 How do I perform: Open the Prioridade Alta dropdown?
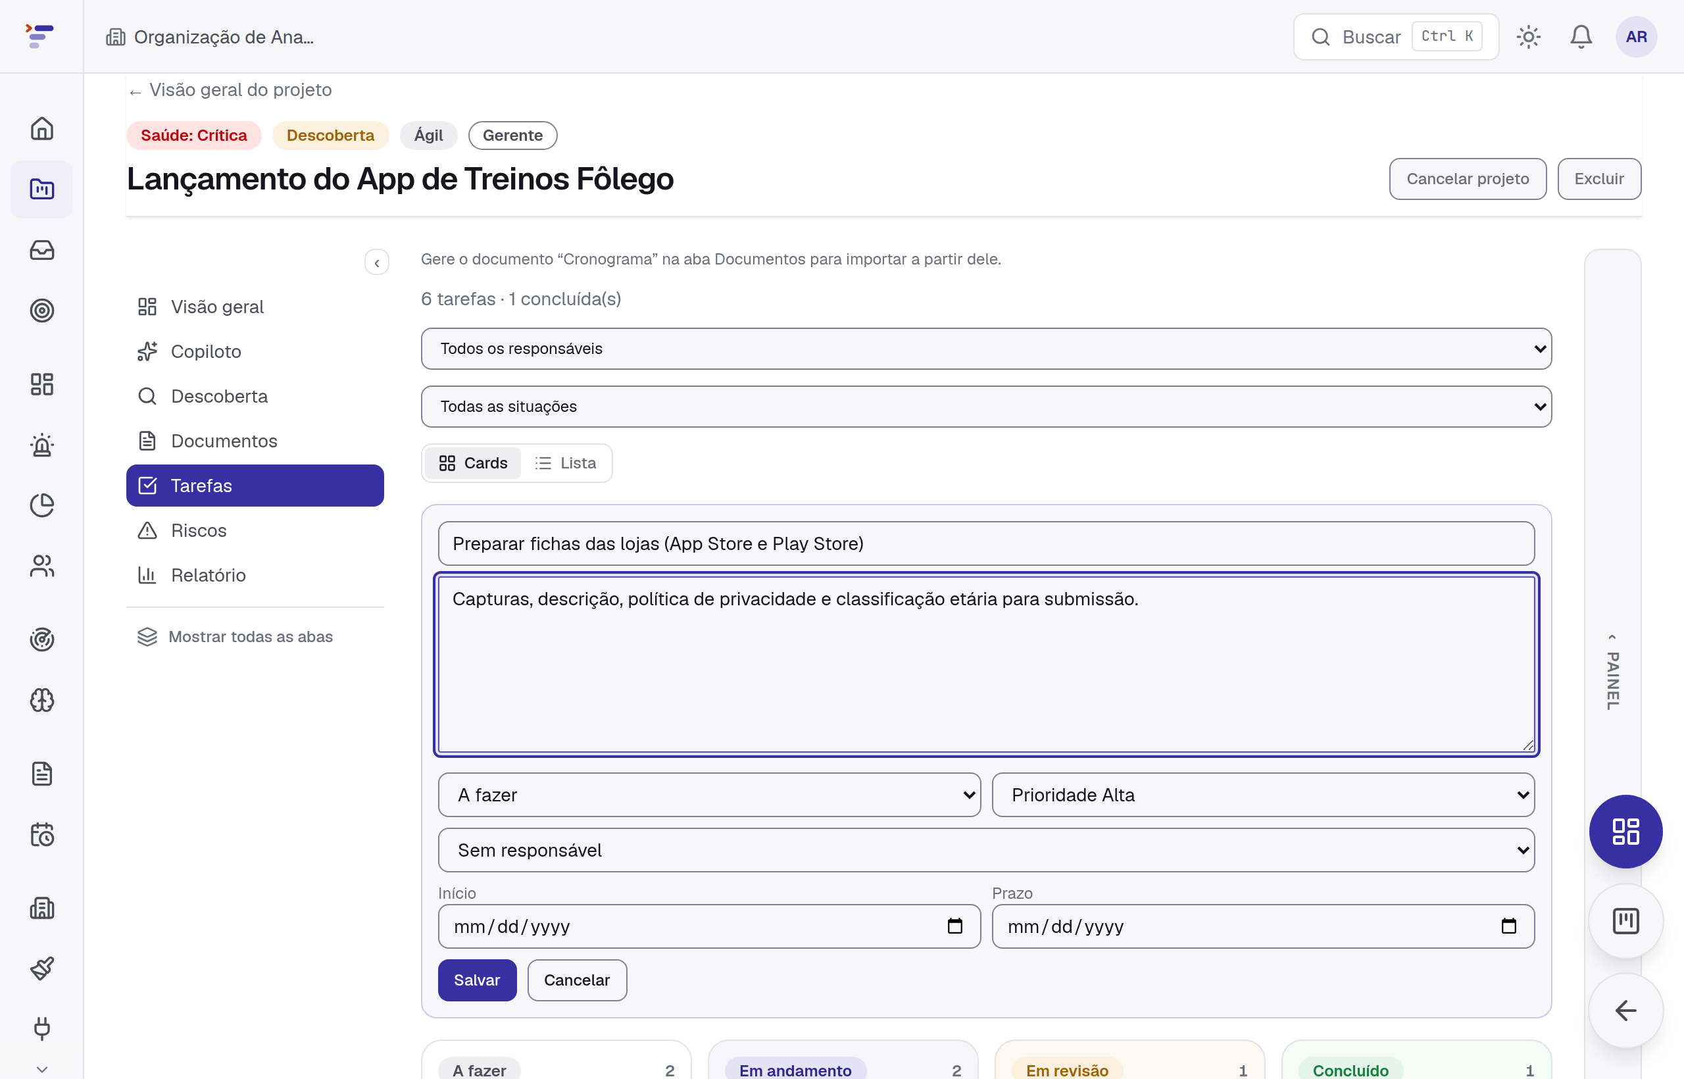coord(1263,795)
